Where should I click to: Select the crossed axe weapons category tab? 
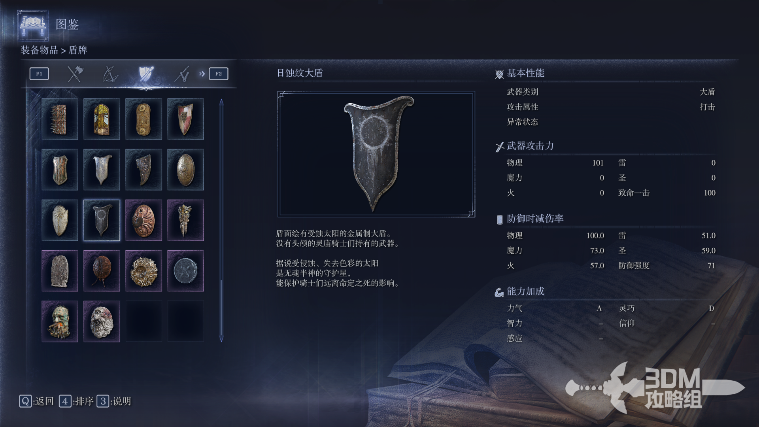click(75, 74)
